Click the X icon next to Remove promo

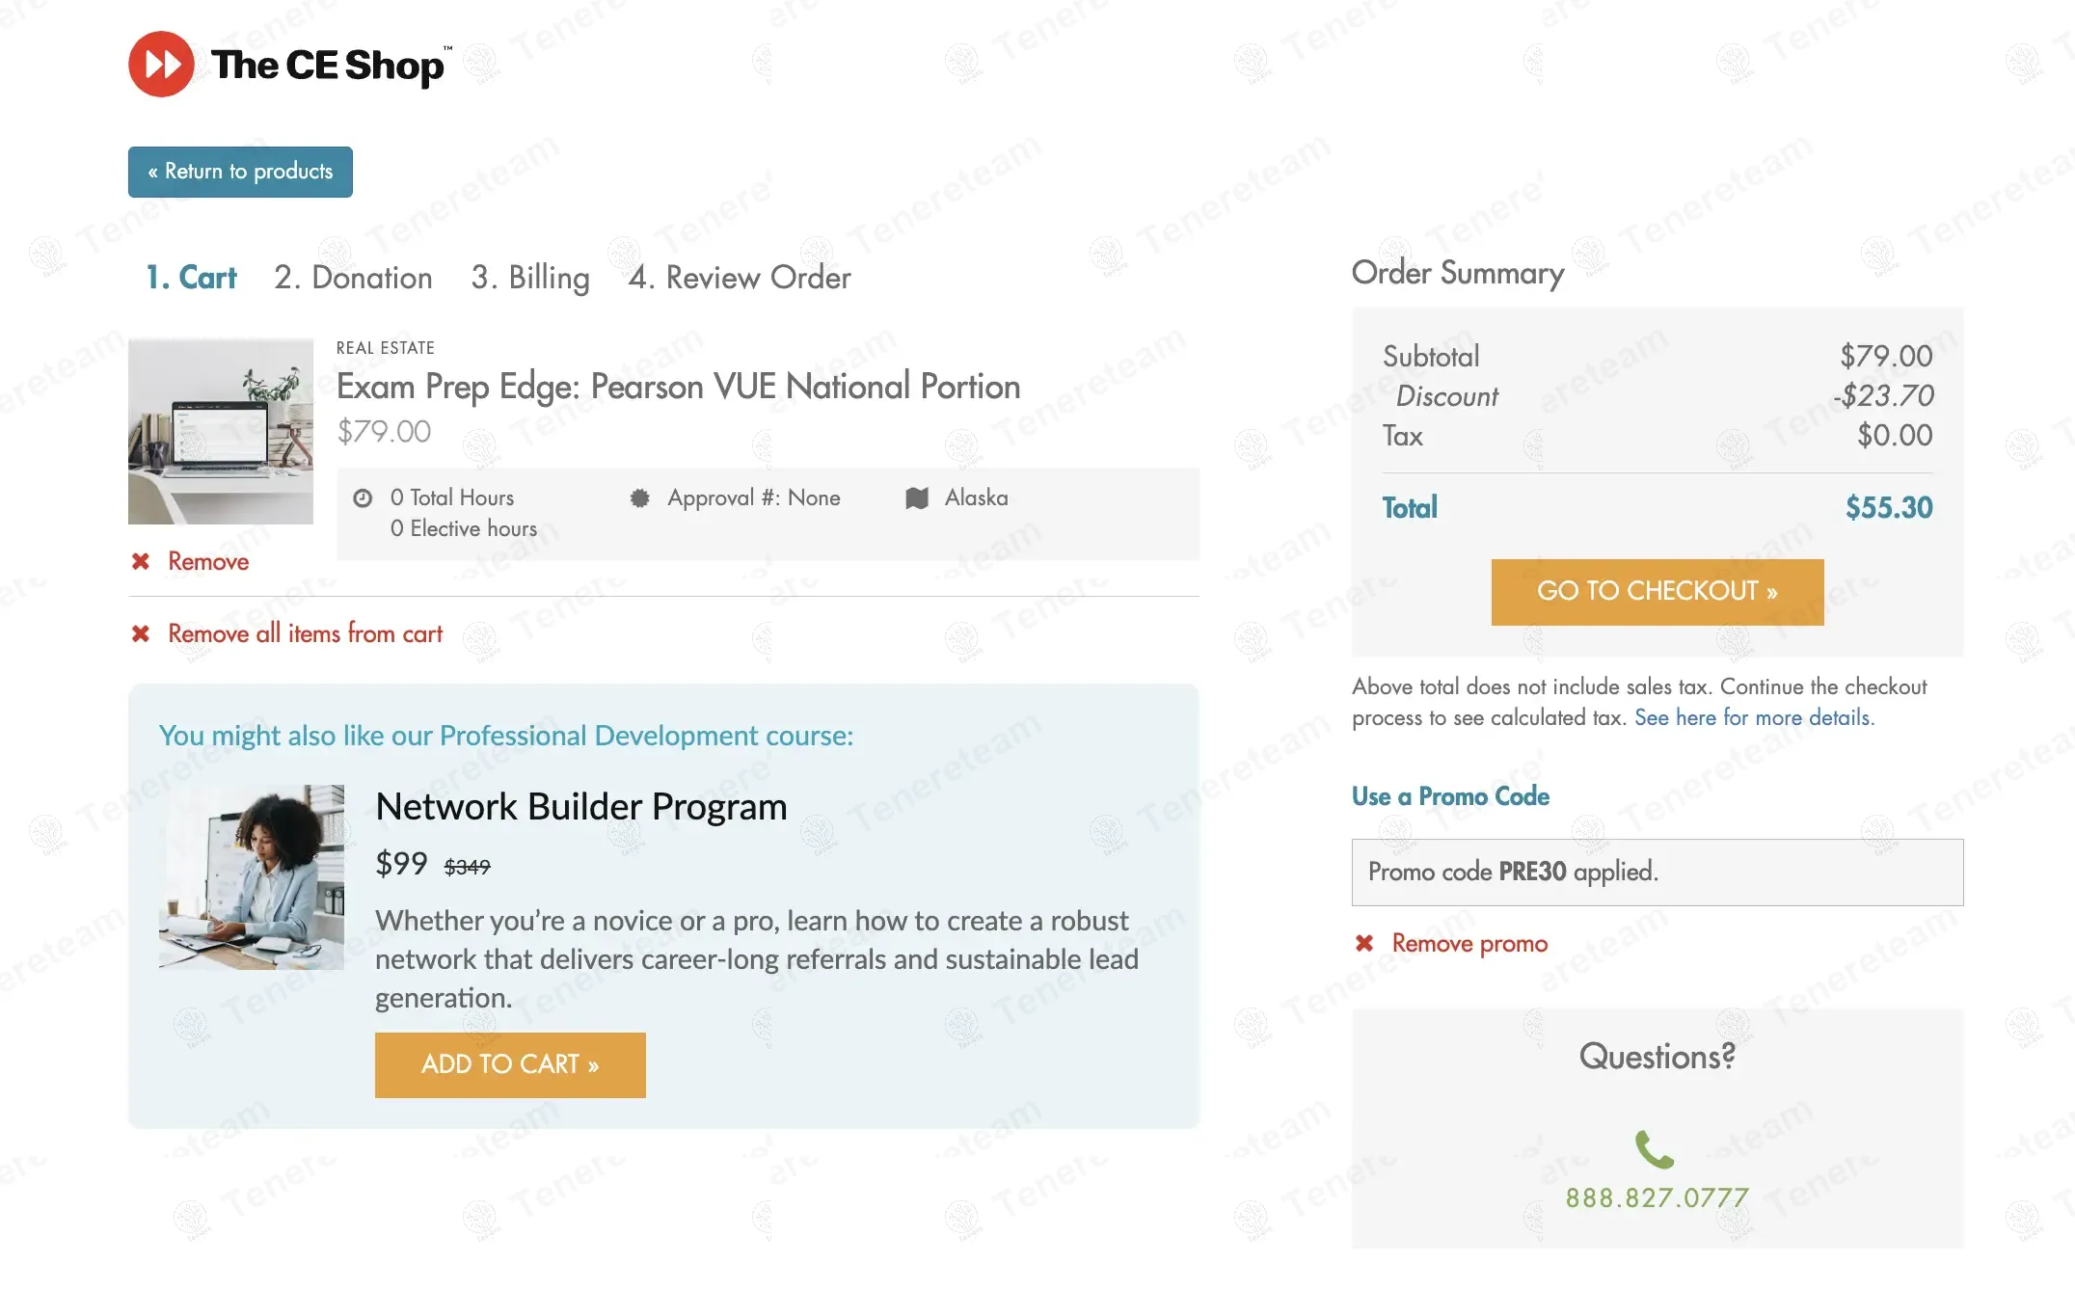tap(1364, 943)
